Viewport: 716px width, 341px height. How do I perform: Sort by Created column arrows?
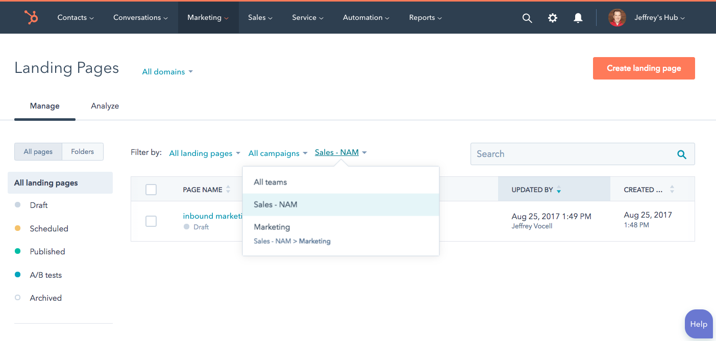tap(672, 190)
